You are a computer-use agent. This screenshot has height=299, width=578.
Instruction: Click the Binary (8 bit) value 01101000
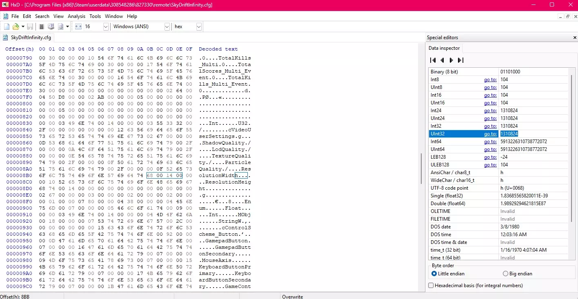pyautogui.click(x=534, y=72)
